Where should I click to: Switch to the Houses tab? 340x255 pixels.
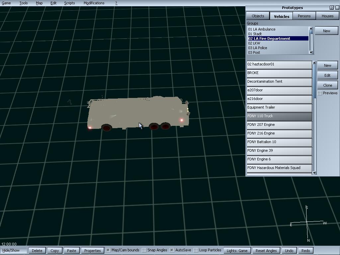(327, 16)
